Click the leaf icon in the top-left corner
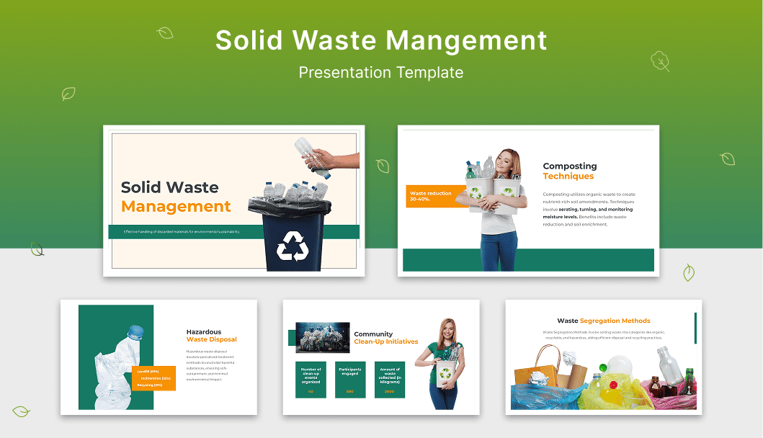 68,94
